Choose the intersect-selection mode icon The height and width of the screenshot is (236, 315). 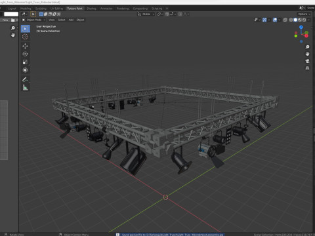[x=58, y=14]
